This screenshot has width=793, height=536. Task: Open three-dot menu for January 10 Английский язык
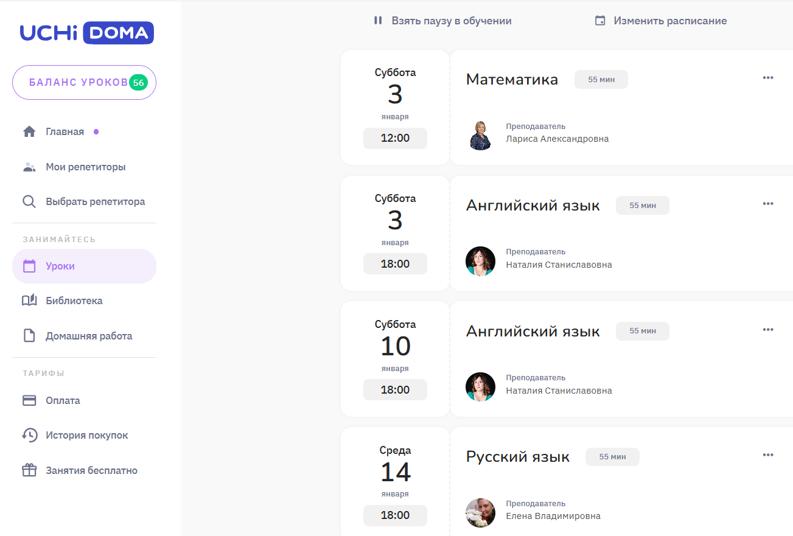coord(767,330)
